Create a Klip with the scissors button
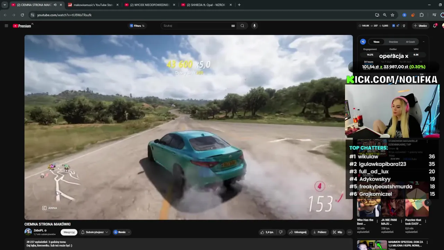Screen dimensions: 444x250 coord(337,232)
